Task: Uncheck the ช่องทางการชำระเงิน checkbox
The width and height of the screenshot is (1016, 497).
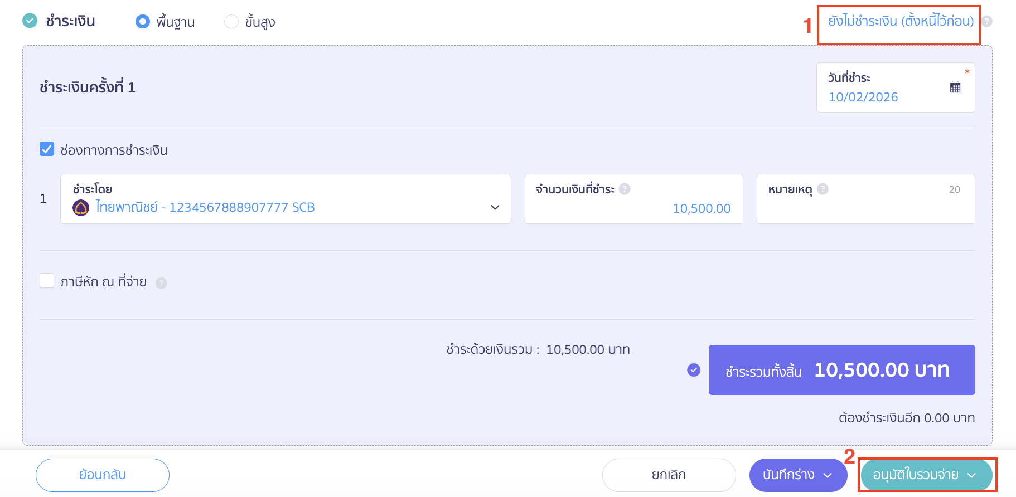Action: point(46,148)
